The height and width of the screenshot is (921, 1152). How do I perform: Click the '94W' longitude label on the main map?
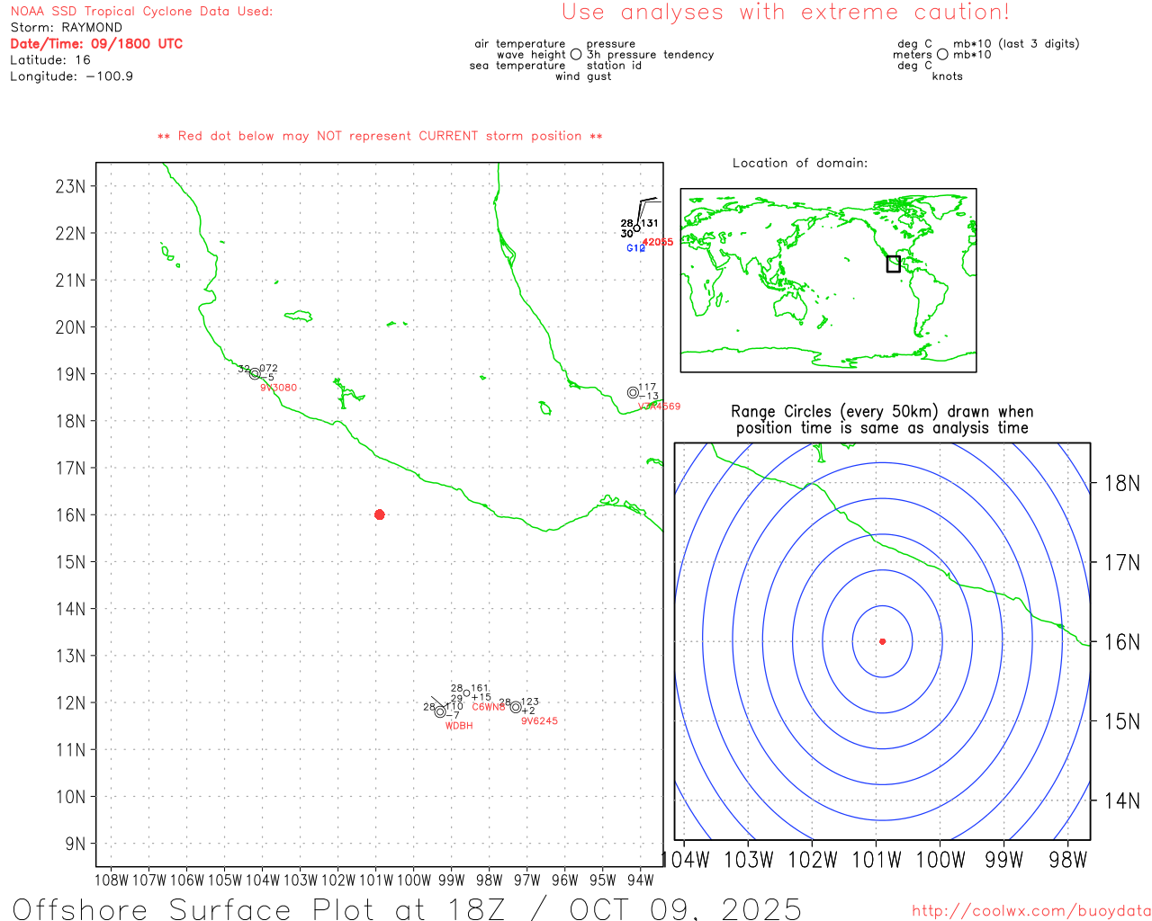pos(640,881)
